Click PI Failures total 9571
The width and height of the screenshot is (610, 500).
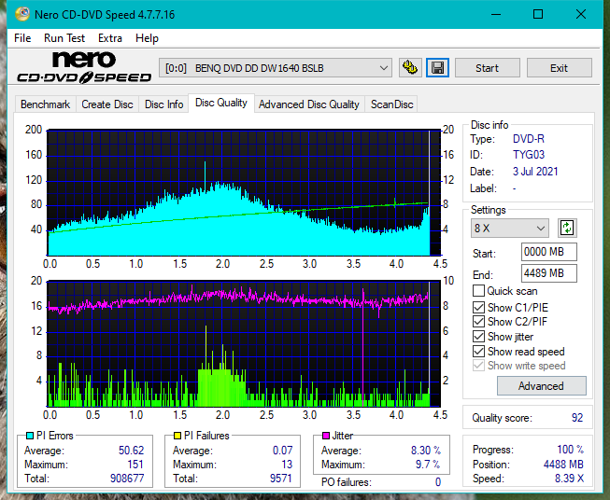pyautogui.click(x=281, y=478)
